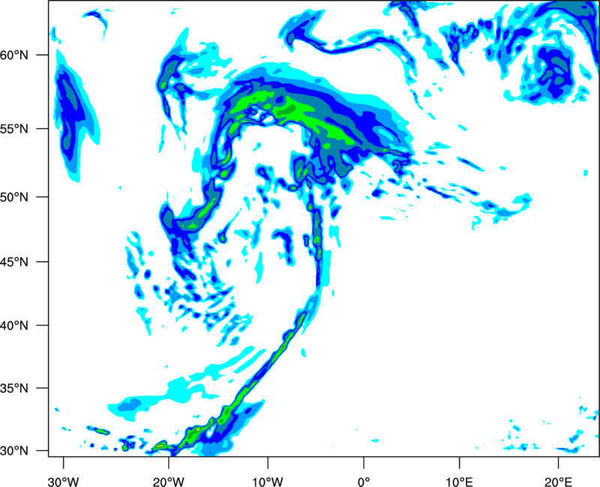Click the 55°N latitude label
The width and height of the screenshot is (600, 487).
[14, 129]
